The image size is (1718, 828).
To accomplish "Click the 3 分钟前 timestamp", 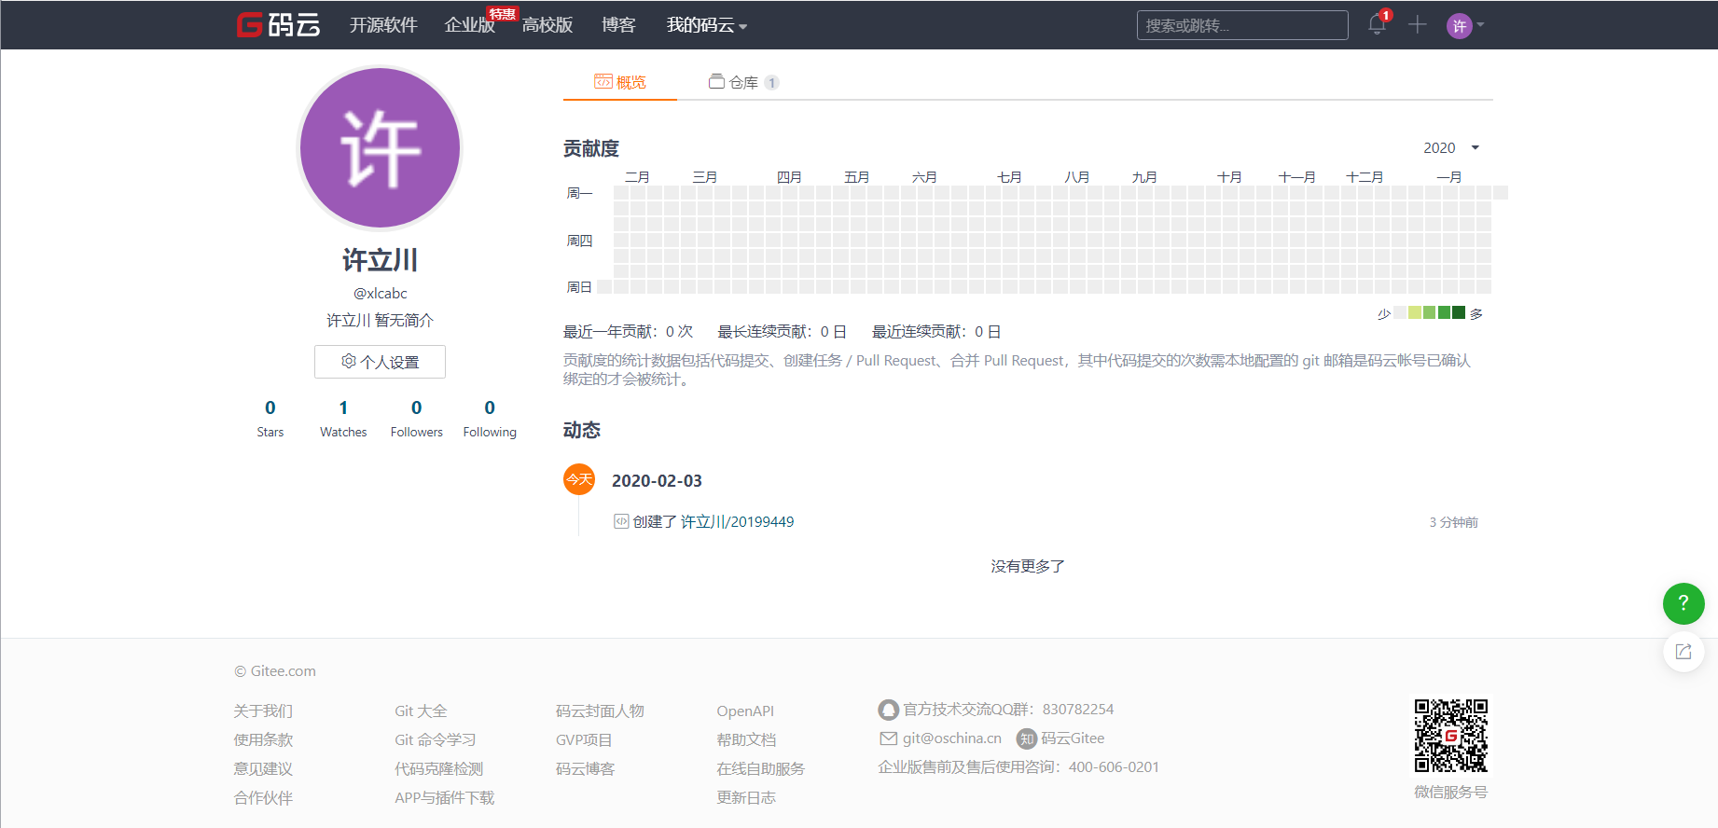I will [1453, 522].
